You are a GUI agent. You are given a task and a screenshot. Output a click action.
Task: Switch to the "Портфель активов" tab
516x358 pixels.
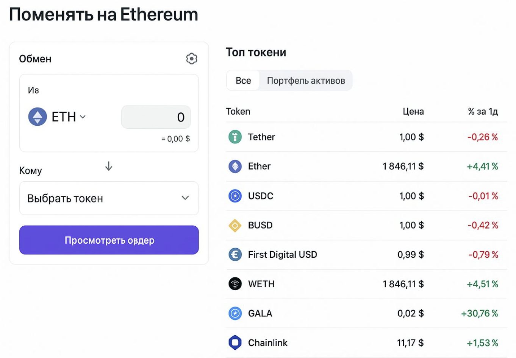pos(306,81)
